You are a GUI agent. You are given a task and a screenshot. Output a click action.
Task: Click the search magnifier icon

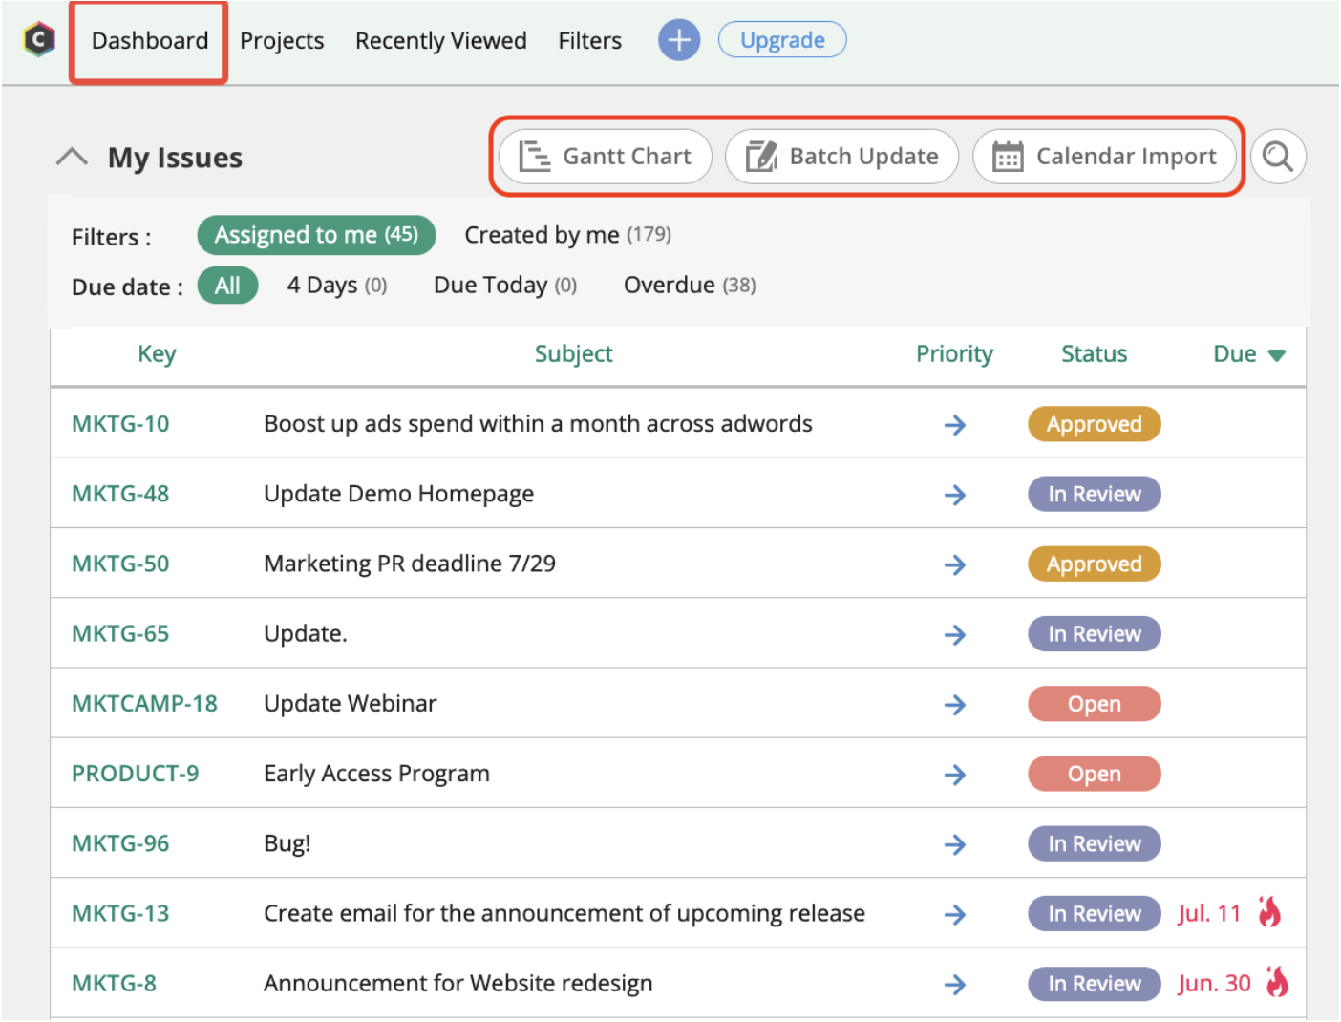coord(1278,156)
